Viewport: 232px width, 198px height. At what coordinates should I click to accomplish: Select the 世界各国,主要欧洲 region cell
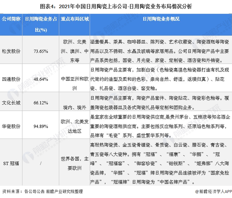[x=75, y=162]
